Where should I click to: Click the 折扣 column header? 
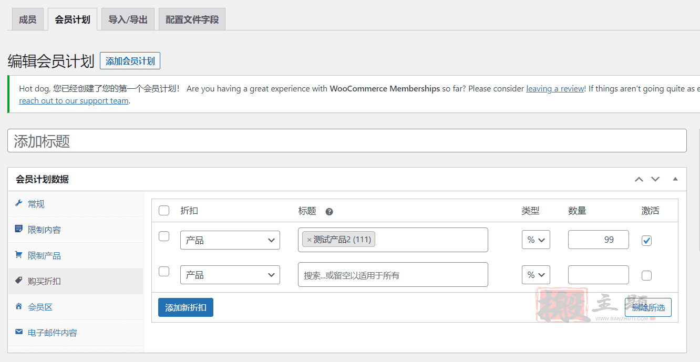189,211
